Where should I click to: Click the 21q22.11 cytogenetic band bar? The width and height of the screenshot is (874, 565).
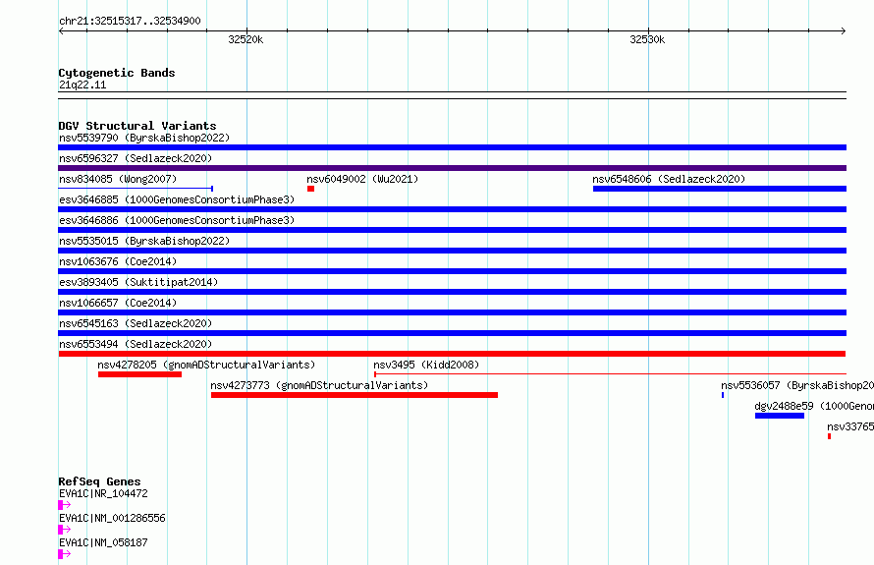[x=452, y=95]
